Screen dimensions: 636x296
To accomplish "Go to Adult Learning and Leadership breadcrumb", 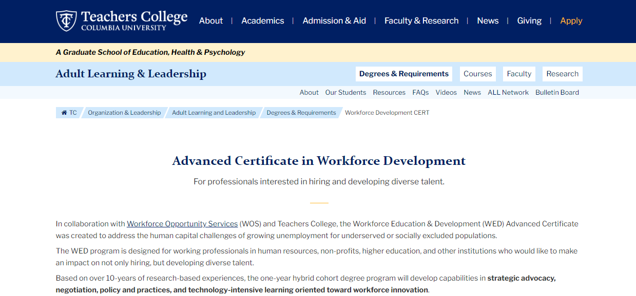I will pyautogui.click(x=214, y=113).
